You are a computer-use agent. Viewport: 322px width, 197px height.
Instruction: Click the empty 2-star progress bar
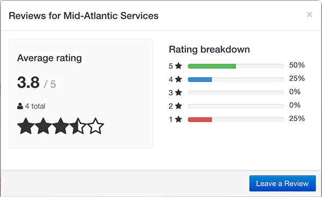(236, 106)
